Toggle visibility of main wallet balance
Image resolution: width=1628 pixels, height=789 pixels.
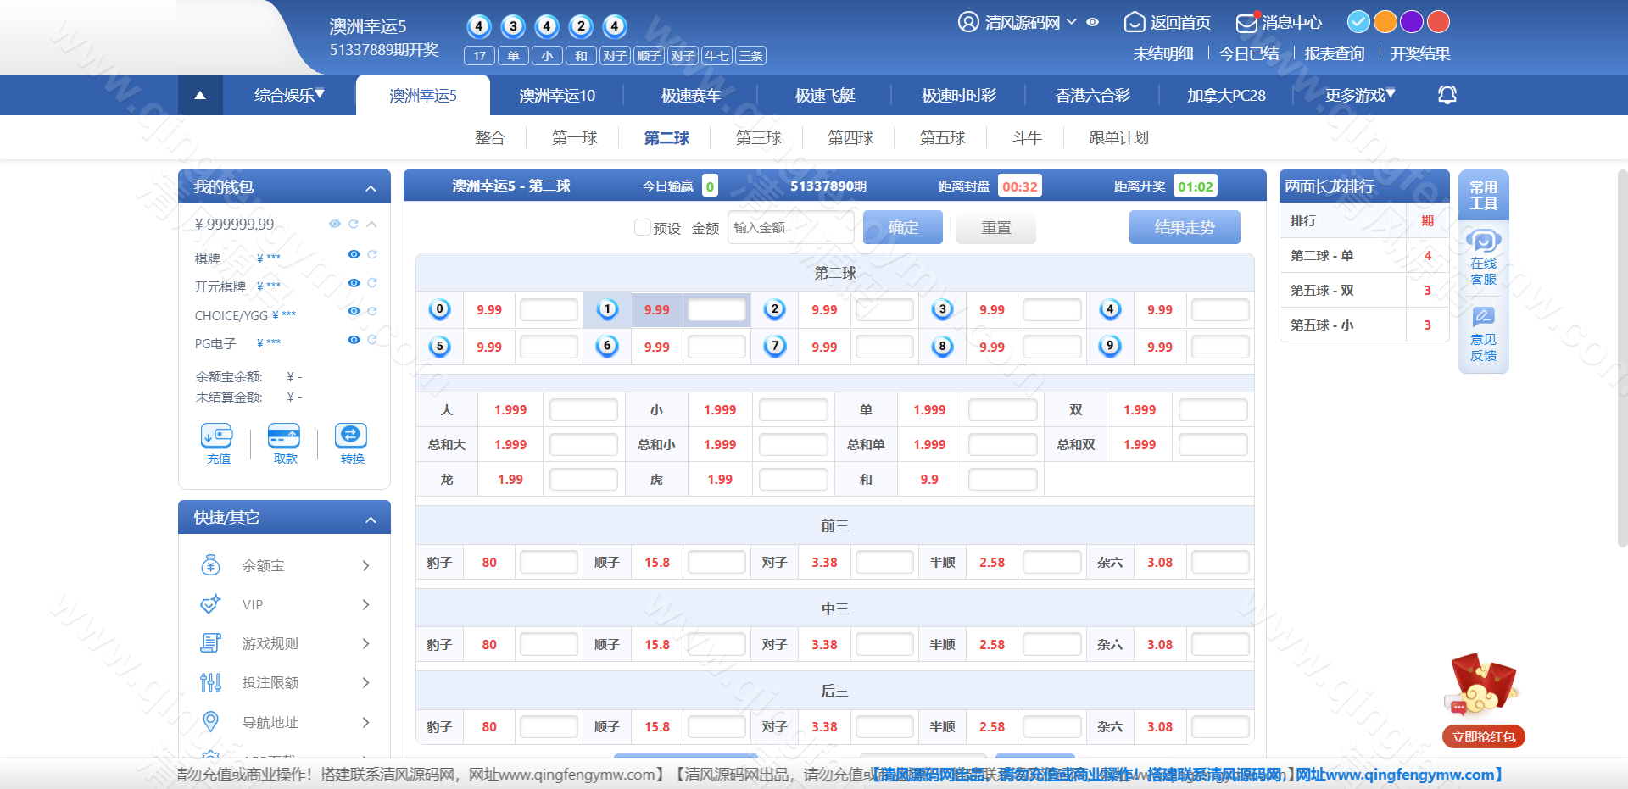point(335,224)
